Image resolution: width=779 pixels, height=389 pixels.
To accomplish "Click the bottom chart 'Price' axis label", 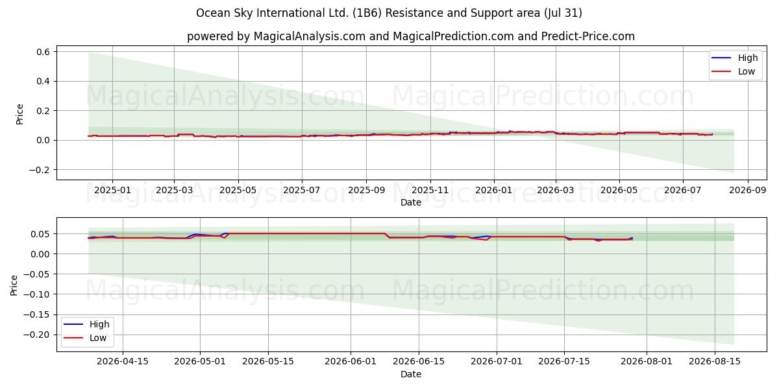I will tap(14, 285).
